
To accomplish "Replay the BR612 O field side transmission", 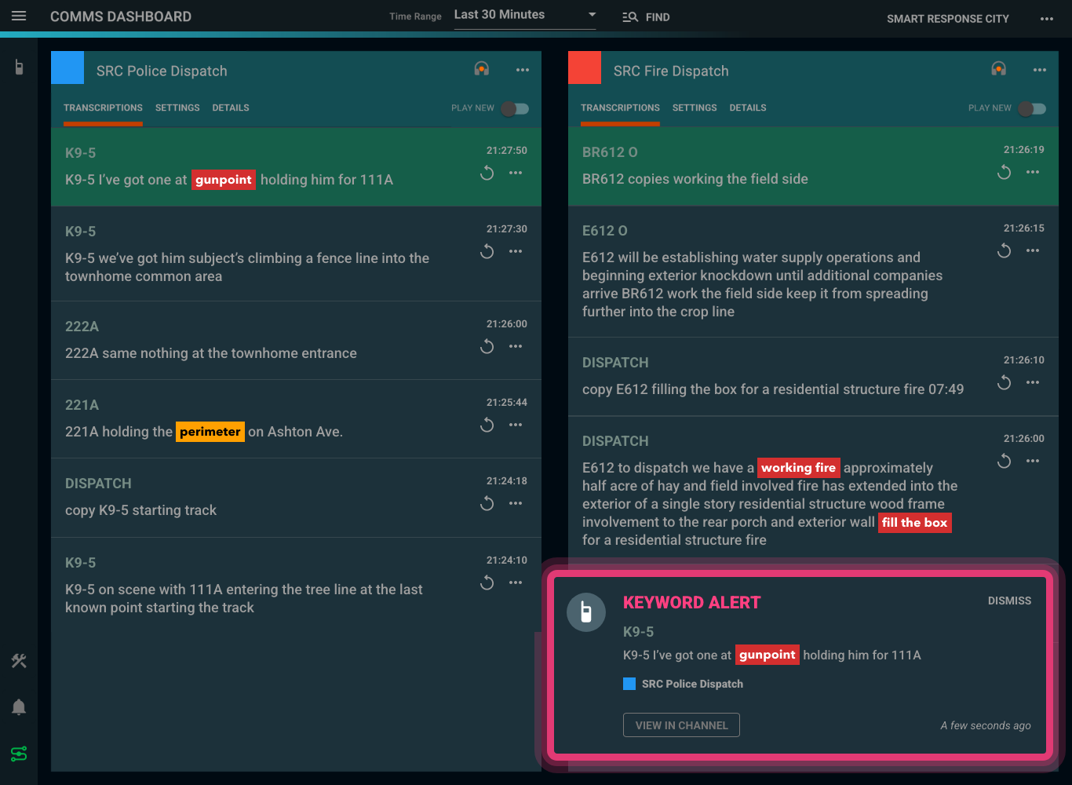I will [1005, 172].
